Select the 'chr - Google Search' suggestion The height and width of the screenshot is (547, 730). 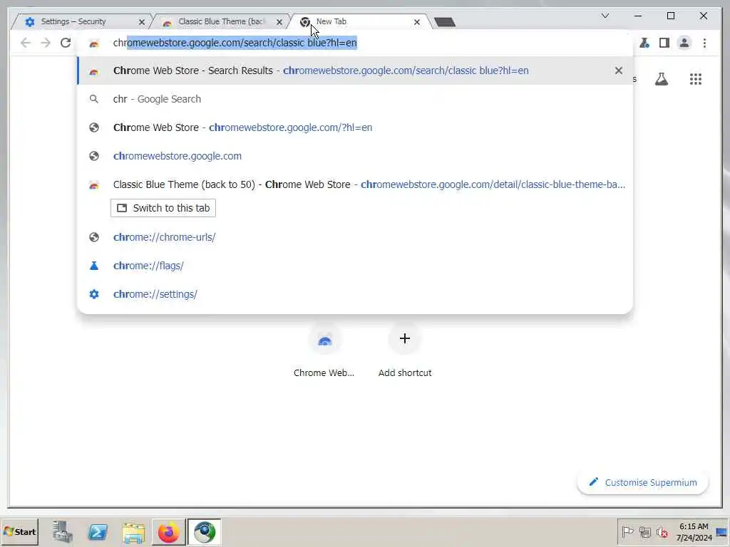355,99
